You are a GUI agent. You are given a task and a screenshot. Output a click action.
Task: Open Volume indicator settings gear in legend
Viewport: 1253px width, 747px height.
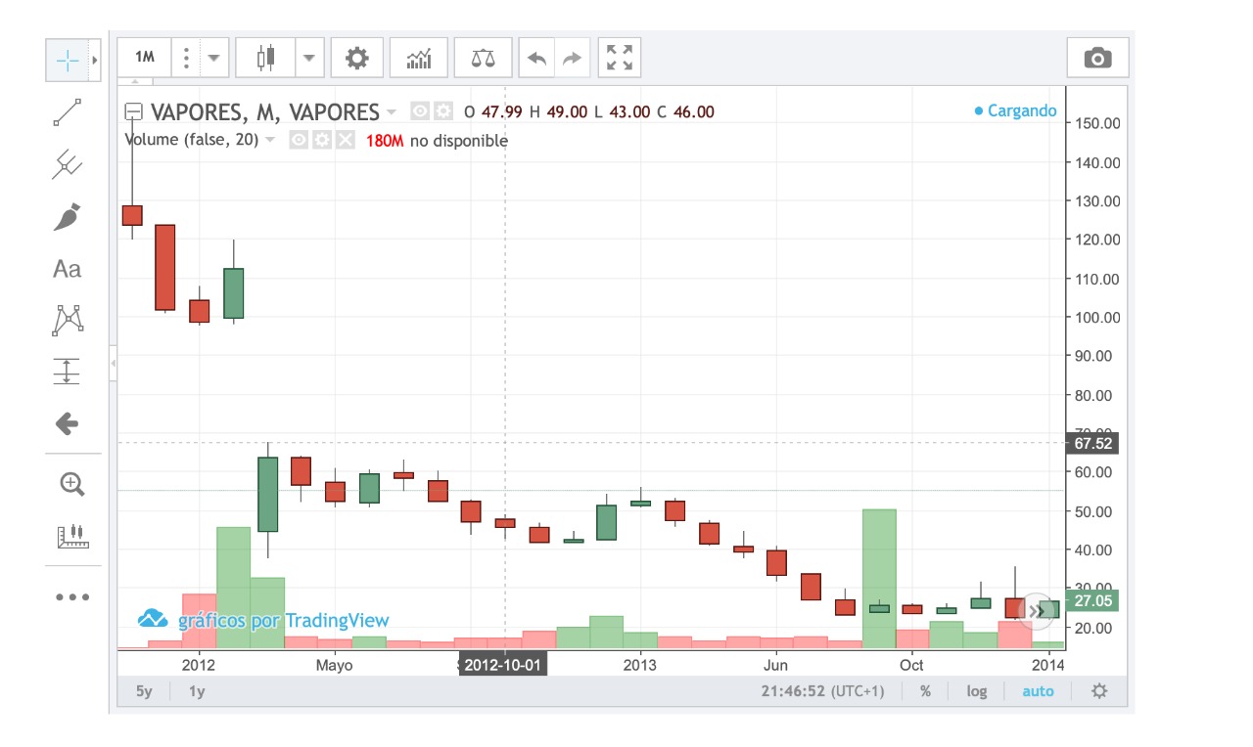pyautogui.click(x=322, y=140)
